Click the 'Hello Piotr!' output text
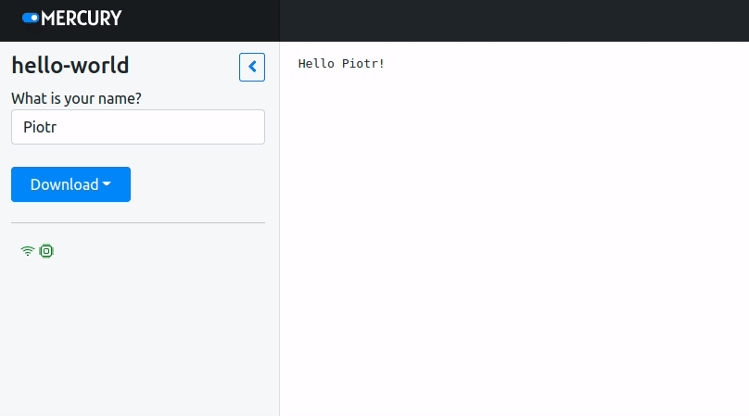 pos(341,64)
